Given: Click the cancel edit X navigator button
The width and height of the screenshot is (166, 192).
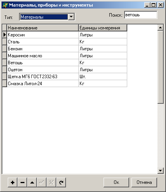Looking at the screenshot, I should click(52, 182).
